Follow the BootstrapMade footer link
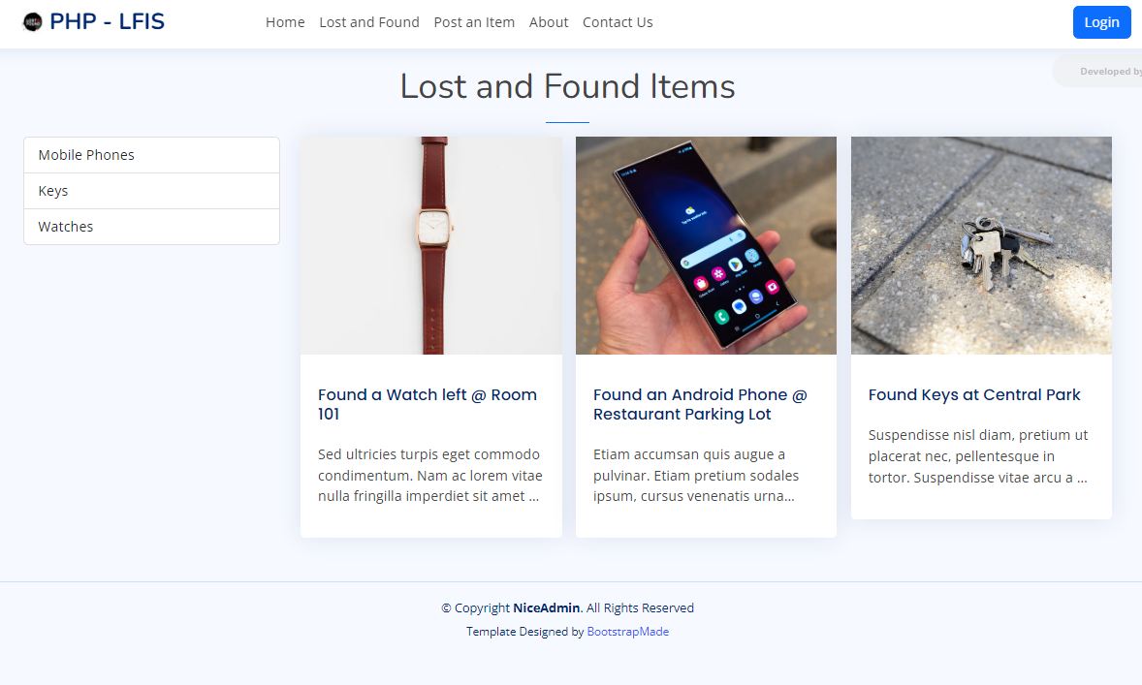Screen dimensions: 1142x685 pyautogui.click(x=628, y=632)
